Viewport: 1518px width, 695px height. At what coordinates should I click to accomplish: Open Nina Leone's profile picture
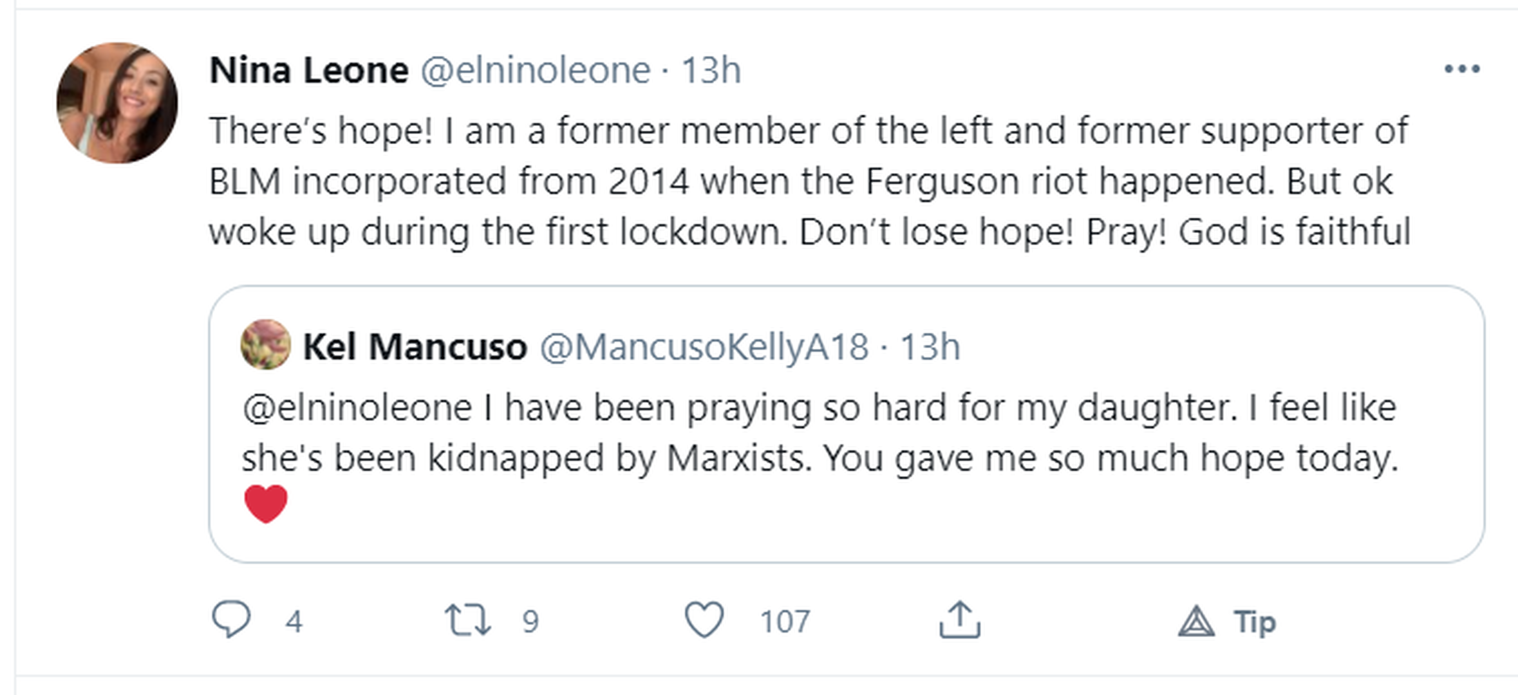(x=117, y=103)
